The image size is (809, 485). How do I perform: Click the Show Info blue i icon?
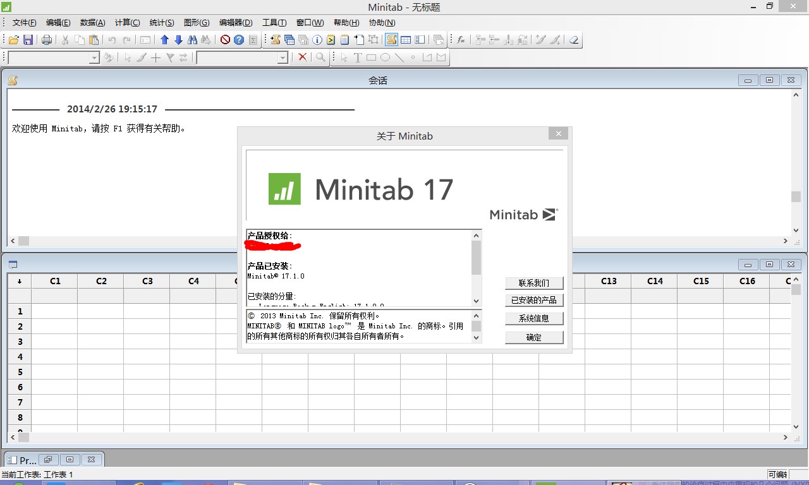pos(317,40)
